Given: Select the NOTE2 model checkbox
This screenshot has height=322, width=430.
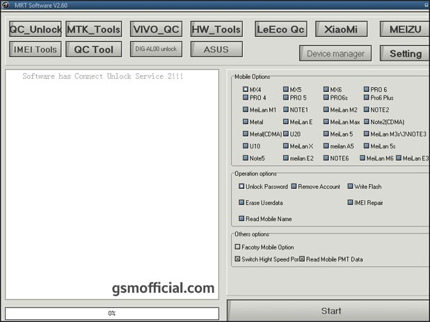Looking at the screenshot, I should [367, 109].
